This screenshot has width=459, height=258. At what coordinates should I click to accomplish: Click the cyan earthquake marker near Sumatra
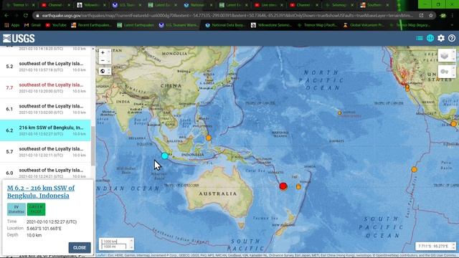165,156
